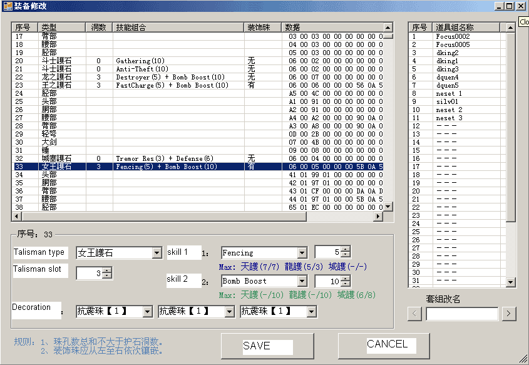529x365 pixels.
Task: Open the first decoration slot dropdown
Action: [148, 311]
